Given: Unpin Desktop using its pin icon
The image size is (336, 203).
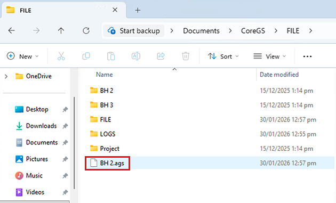Looking at the screenshot, I should click(x=65, y=109).
